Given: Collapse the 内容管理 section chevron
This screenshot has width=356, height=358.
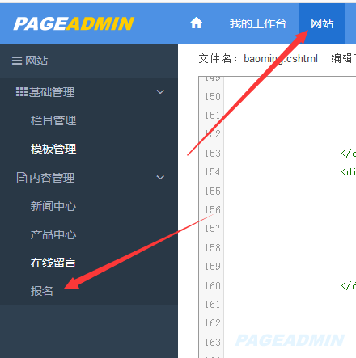Looking at the screenshot, I should click(x=160, y=178).
